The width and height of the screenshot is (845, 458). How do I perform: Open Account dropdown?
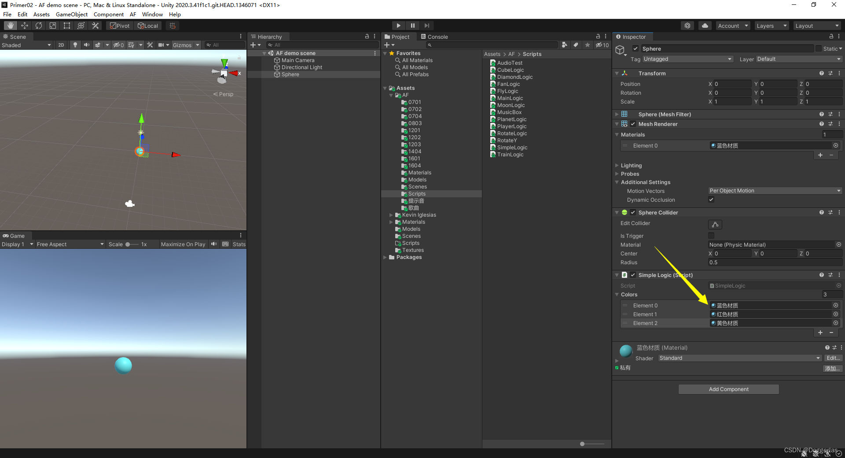pyautogui.click(x=733, y=26)
